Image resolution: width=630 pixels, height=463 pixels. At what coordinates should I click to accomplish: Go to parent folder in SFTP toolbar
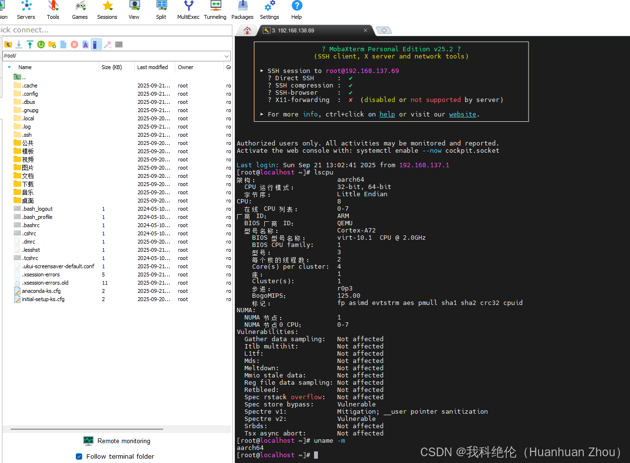click(8, 44)
